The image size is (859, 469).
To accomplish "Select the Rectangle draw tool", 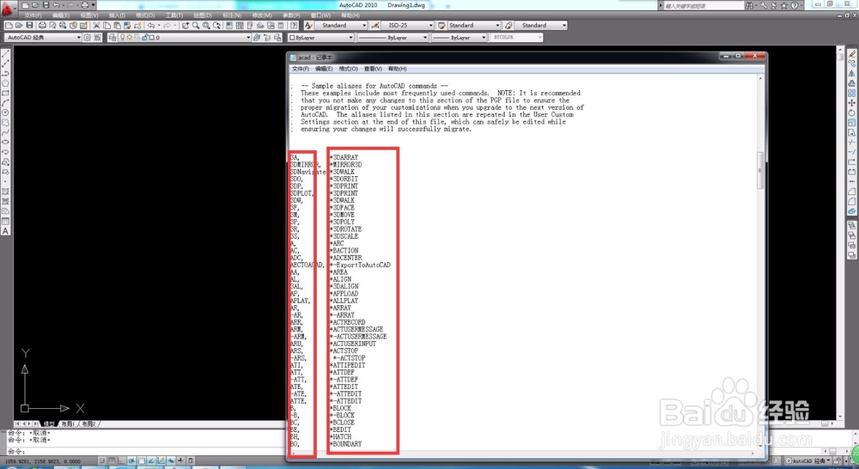I will coord(5,93).
